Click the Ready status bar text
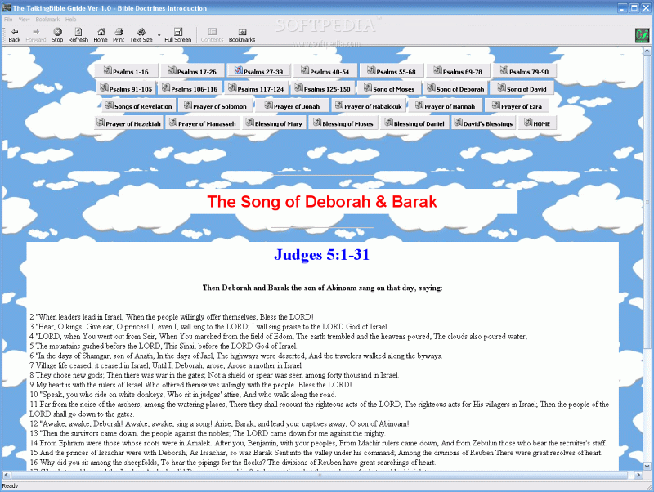The height and width of the screenshot is (492, 654). (x=10, y=486)
